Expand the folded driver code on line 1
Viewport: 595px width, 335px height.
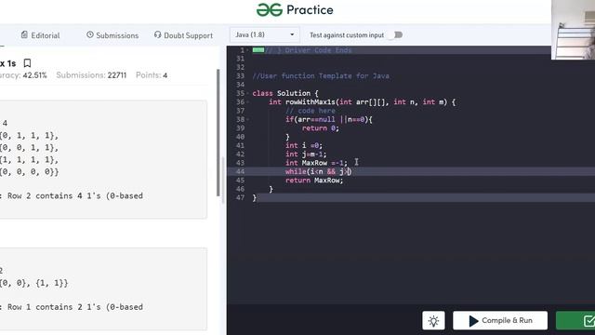(x=258, y=49)
